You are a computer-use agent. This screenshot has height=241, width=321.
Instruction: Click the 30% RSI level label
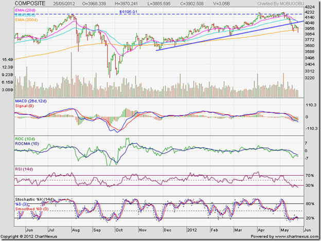click(310, 186)
